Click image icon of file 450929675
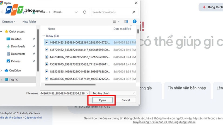The image size is (223, 125). [47, 64]
